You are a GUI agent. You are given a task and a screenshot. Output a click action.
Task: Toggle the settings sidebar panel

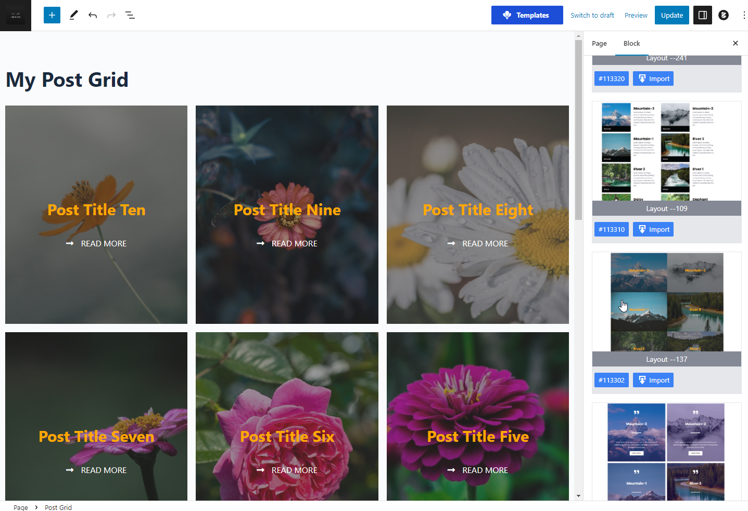click(703, 15)
